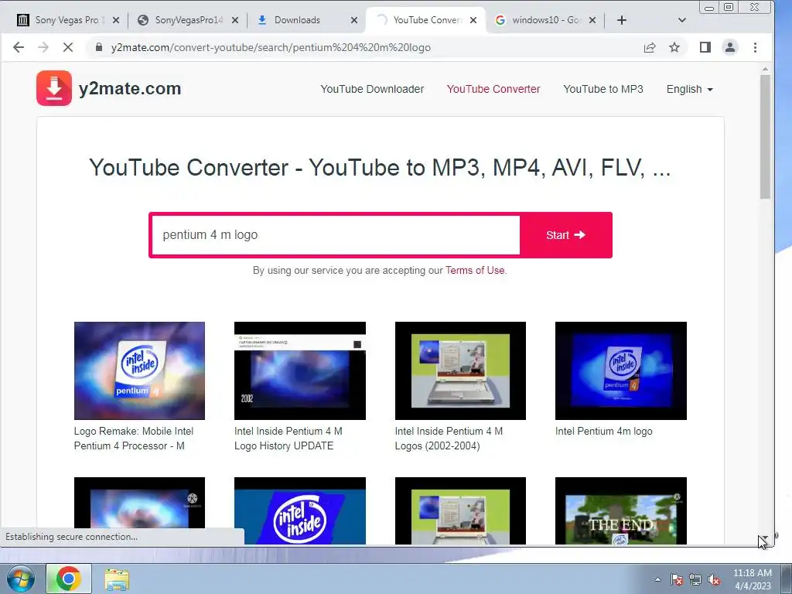
Task: Open Windows Explorer from taskbar
Action: pyautogui.click(x=117, y=579)
